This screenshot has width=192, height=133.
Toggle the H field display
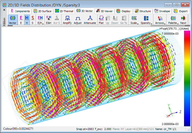pyautogui.click(x=27, y=20)
